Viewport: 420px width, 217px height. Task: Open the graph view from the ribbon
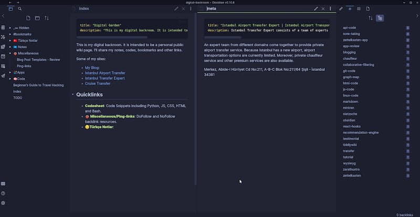point(3,37)
